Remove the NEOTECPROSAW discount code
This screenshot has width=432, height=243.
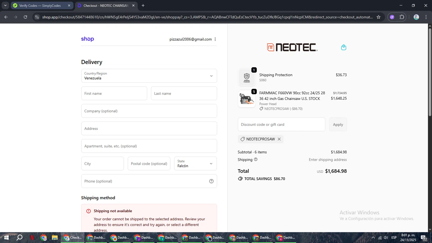tap(279, 139)
